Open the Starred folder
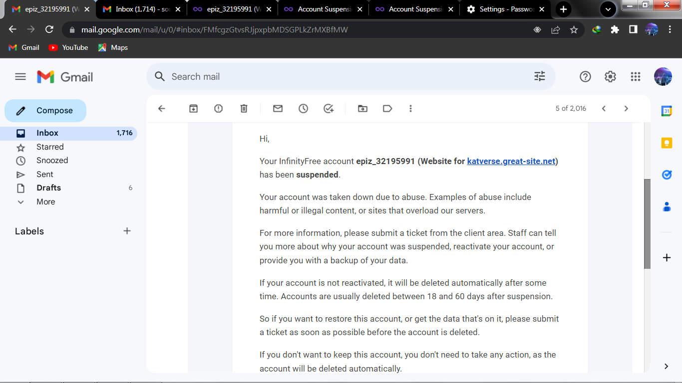This screenshot has height=383, width=682. pos(50,147)
